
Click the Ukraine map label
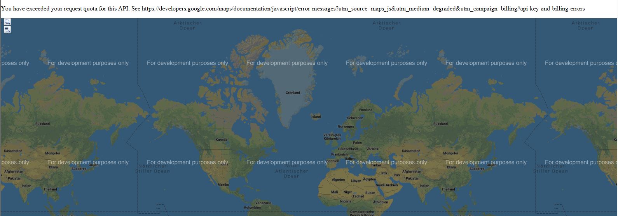[372, 149]
